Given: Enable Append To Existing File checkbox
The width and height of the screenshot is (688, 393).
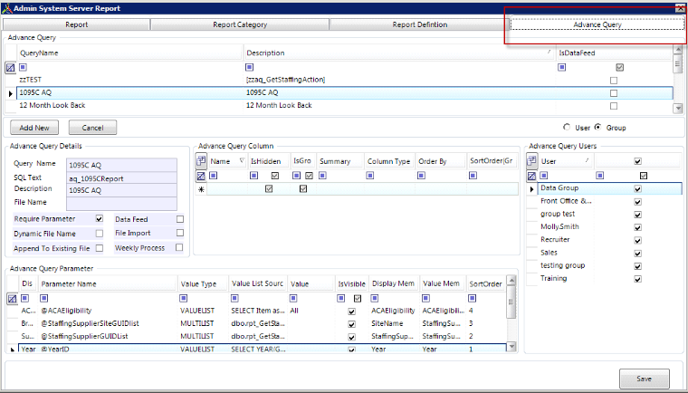Looking at the screenshot, I should pyautogui.click(x=100, y=248).
